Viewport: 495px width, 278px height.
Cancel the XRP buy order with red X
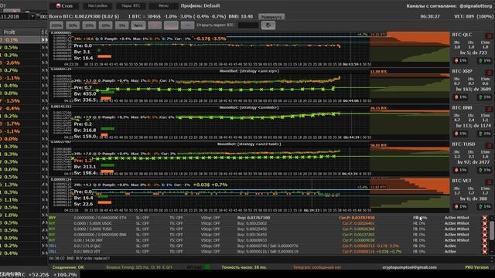coord(485,240)
